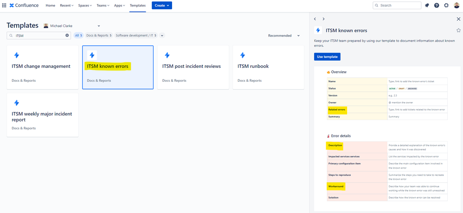Open ITSM change management template card
The width and height of the screenshot is (463, 213).
pos(43,67)
